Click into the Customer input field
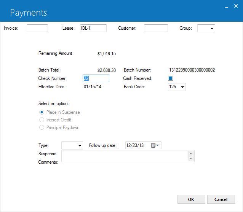Image resolution: width=243 pixels, height=212 pixels. pos(156,28)
